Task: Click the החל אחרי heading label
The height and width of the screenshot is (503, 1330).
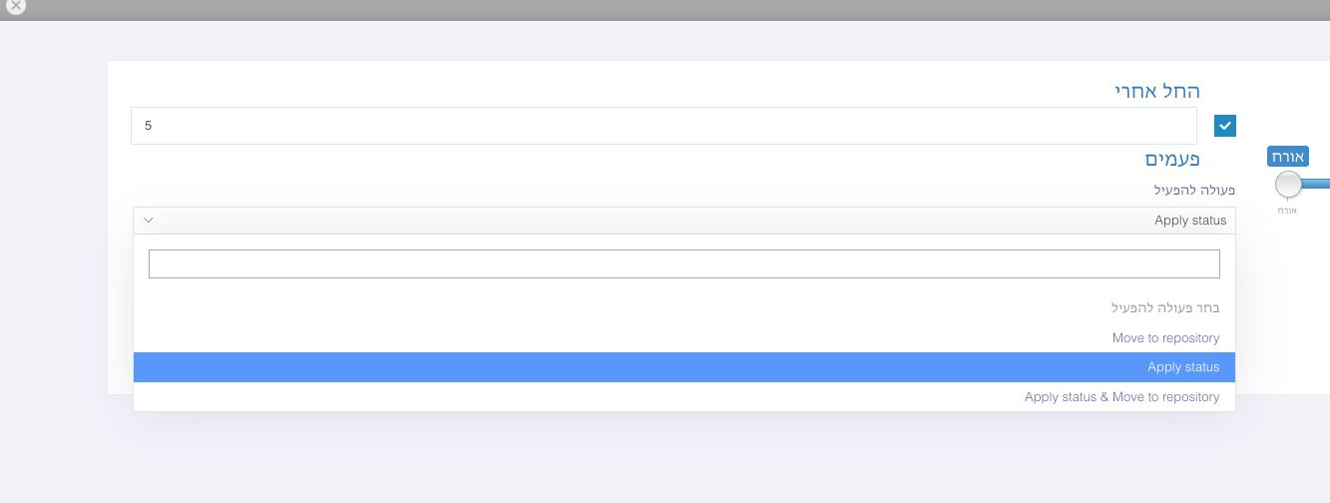Action: [x=1157, y=91]
